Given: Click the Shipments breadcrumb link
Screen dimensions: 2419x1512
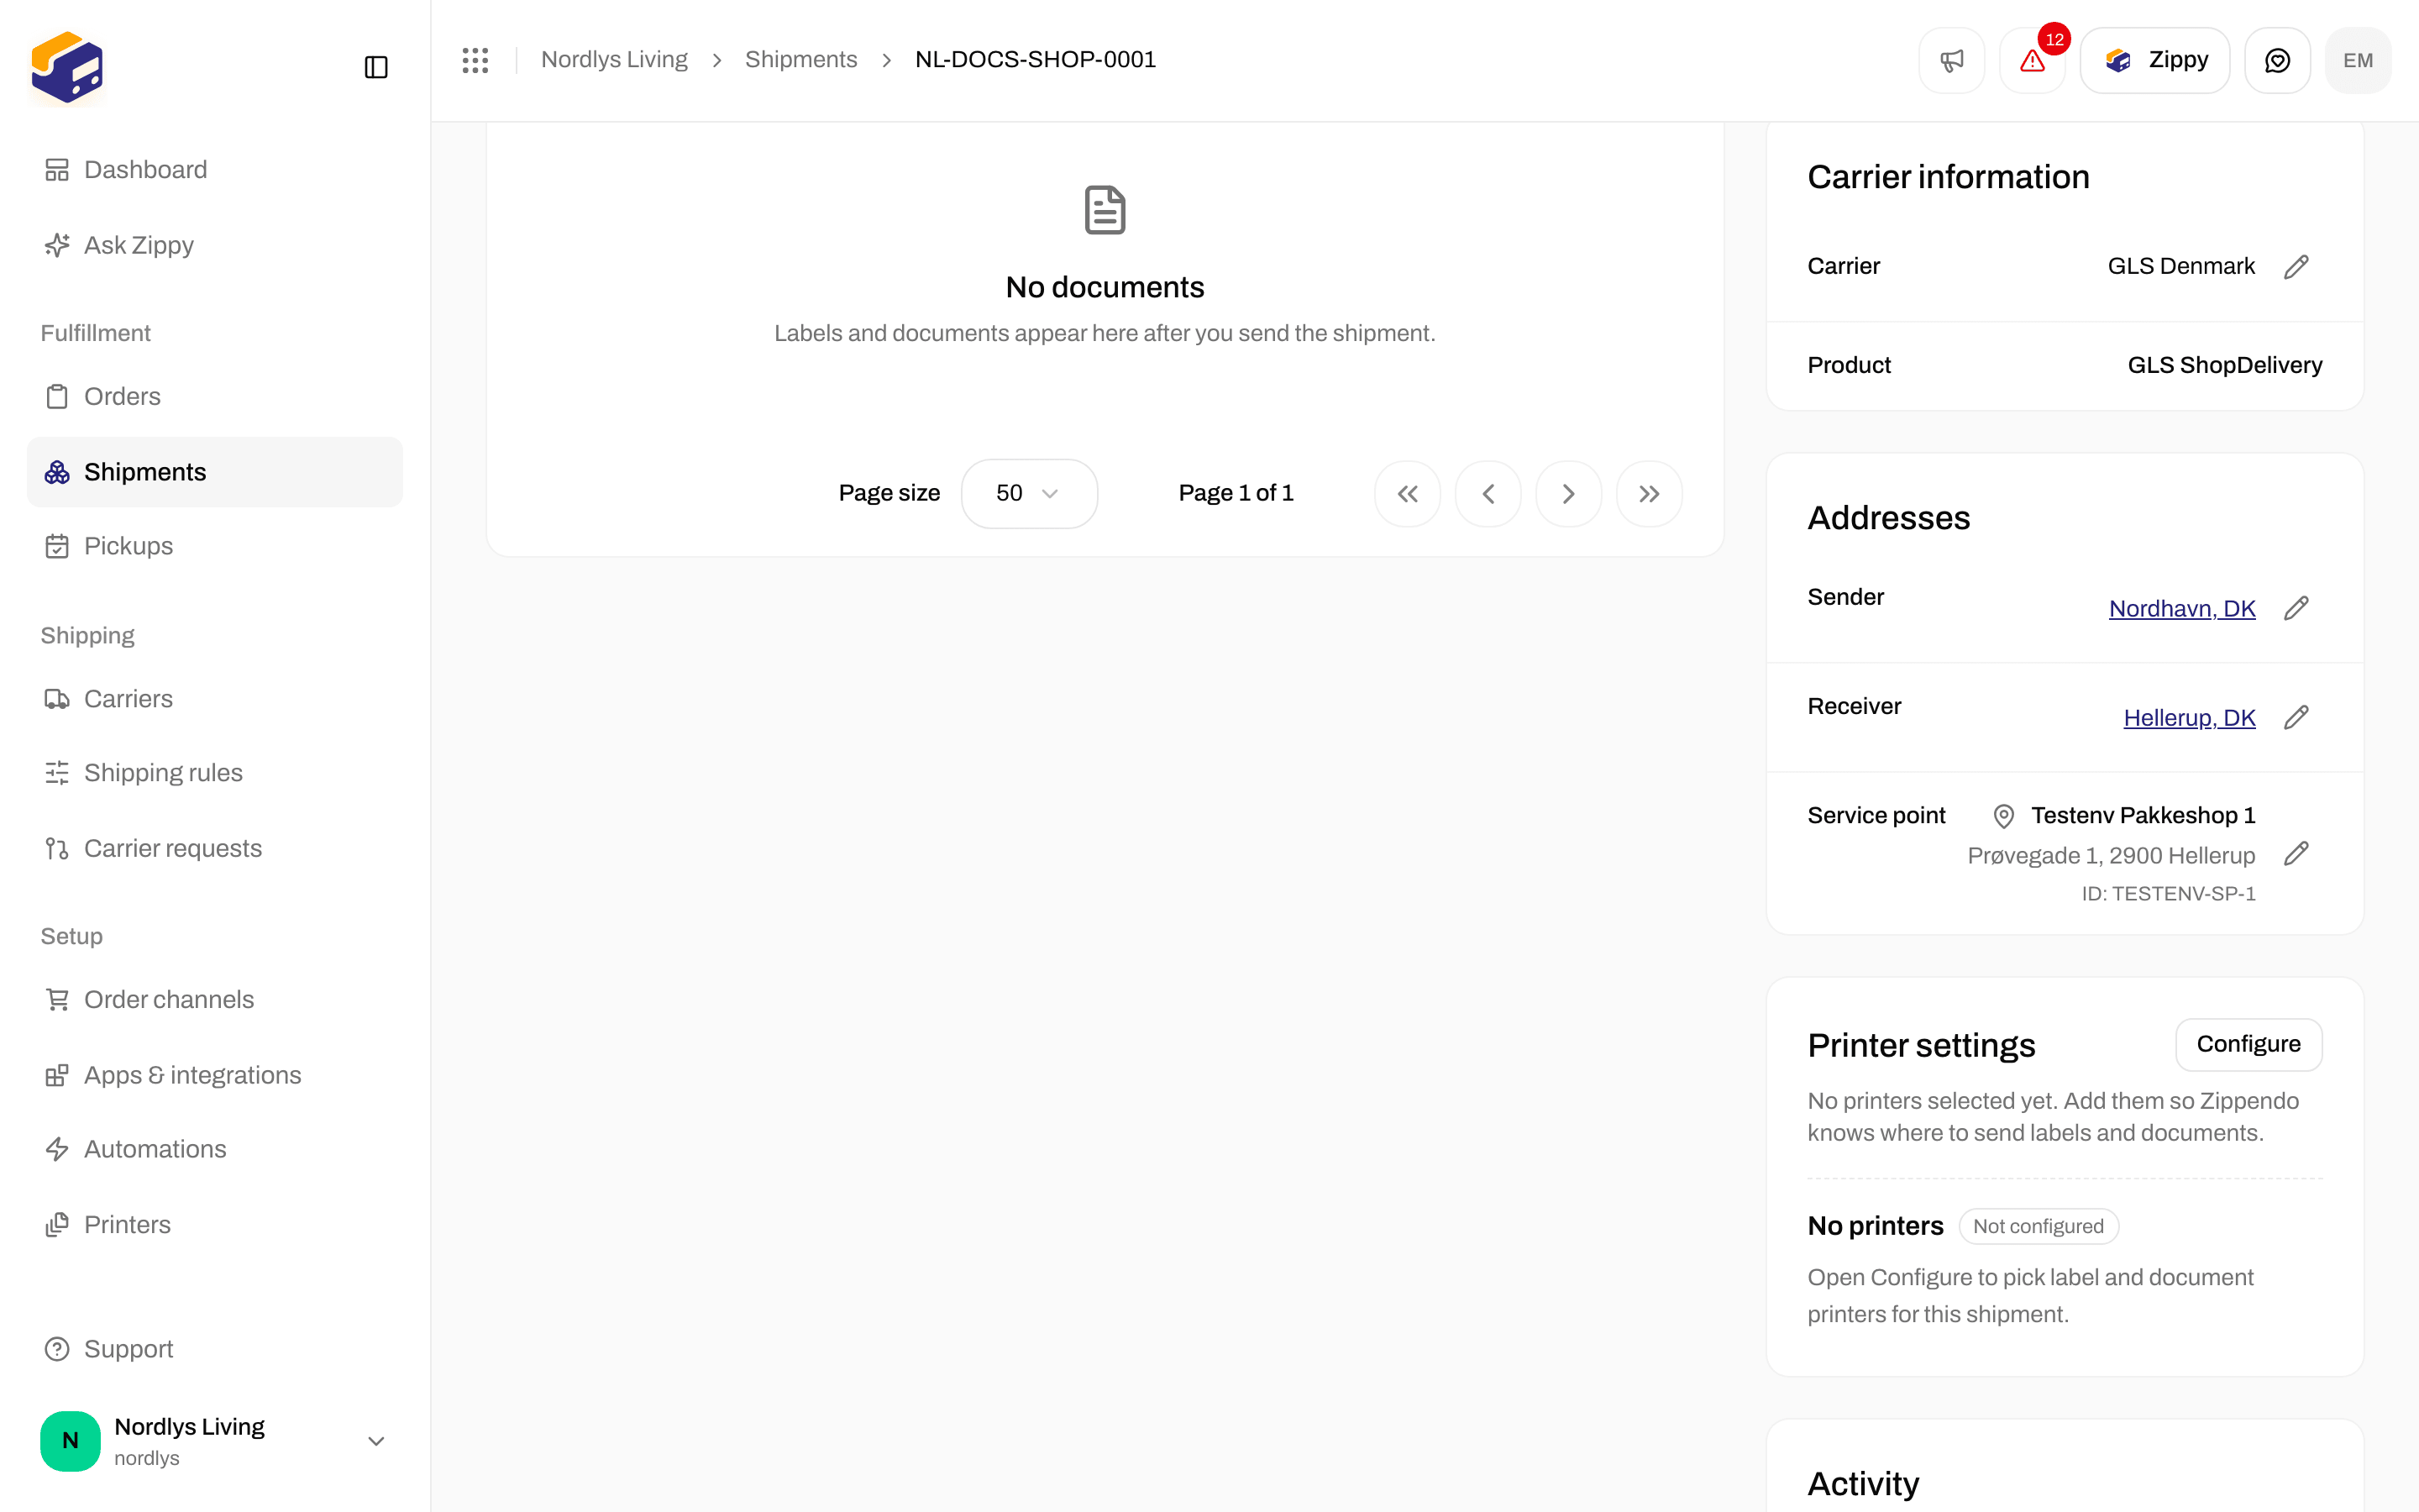Looking at the screenshot, I should point(800,60).
